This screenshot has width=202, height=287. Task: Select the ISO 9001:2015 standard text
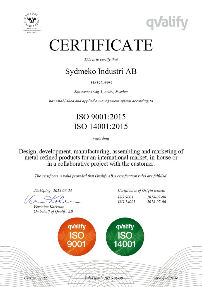tap(101, 116)
